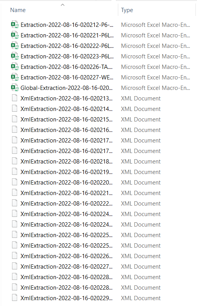Select the Global-Extraction file's Excel icon
Viewport: 197px width, 306px height.
click(x=15, y=88)
